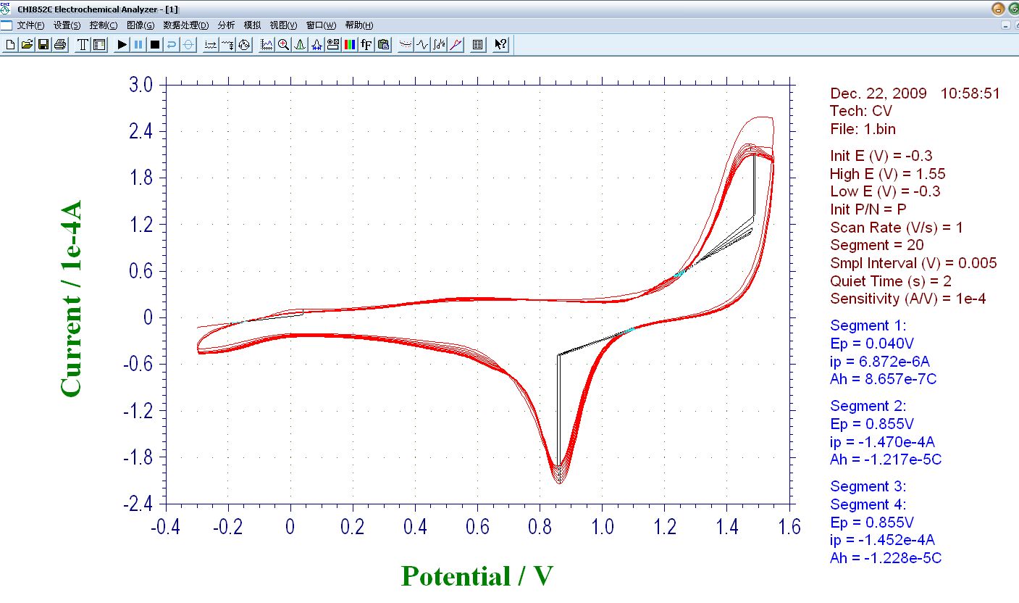
Task: Click 'Smpl Interval (V) = 0.005' text
Action: (913, 263)
